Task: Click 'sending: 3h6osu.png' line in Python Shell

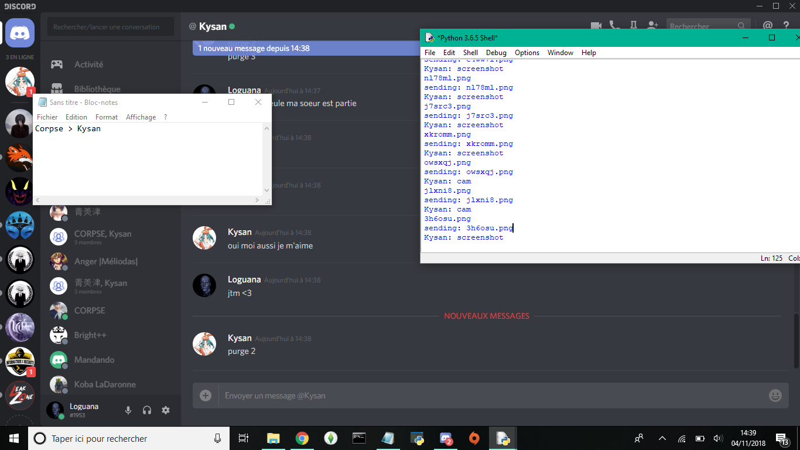Action: tap(469, 228)
